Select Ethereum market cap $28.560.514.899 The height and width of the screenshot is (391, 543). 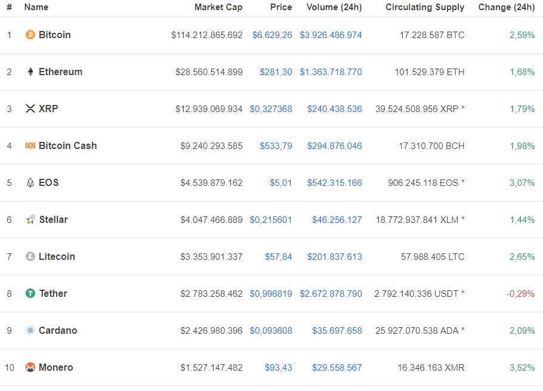pyautogui.click(x=209, y=72)
